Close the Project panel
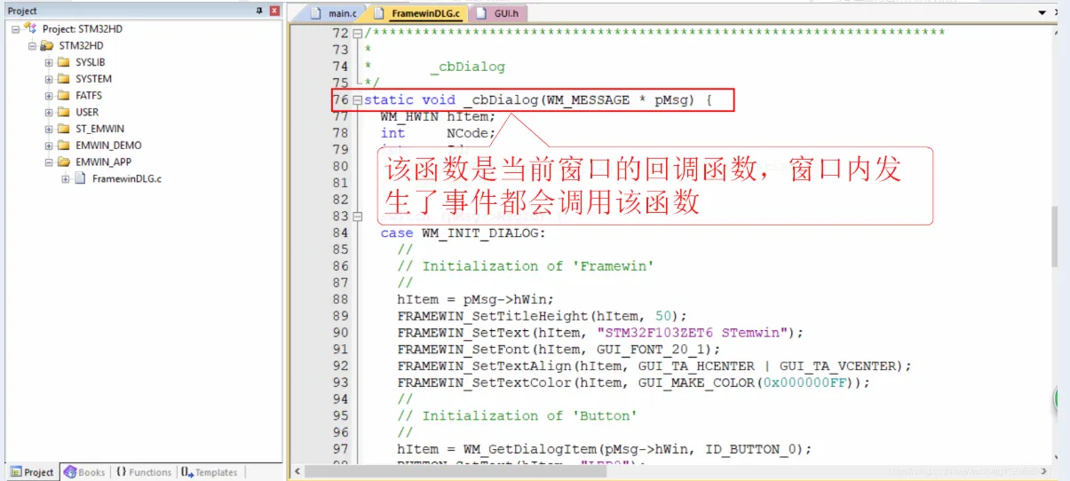Viewport: 1070px width, 481px height. click(x=274, y=11)
